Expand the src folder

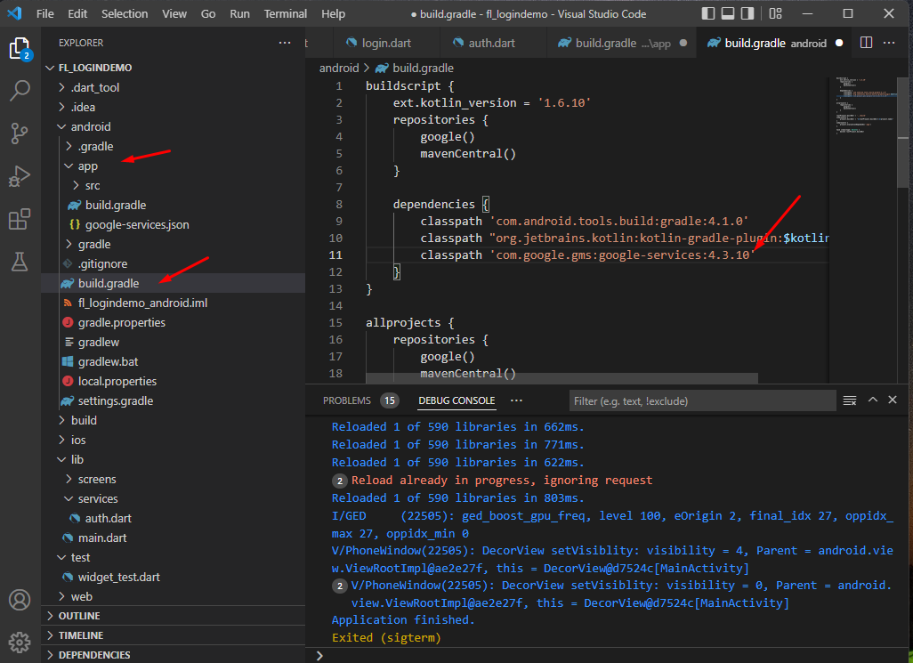(91, 185)
